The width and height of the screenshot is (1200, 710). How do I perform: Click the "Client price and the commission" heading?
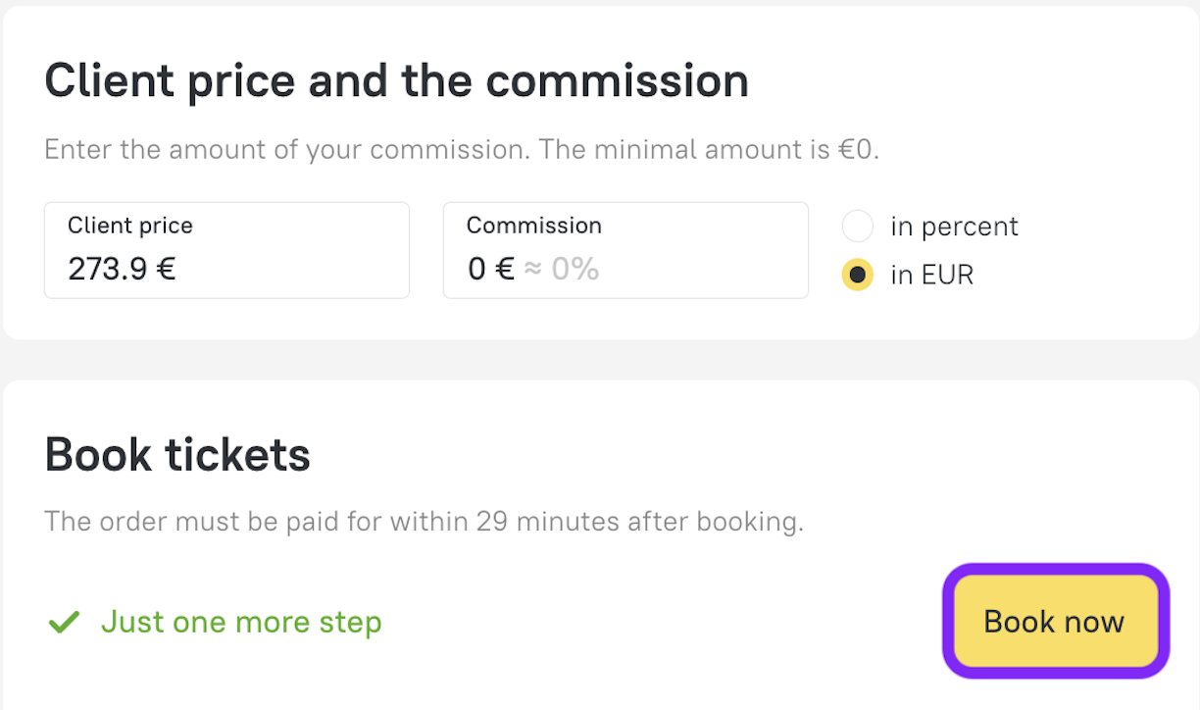click(x=396, y=80)
